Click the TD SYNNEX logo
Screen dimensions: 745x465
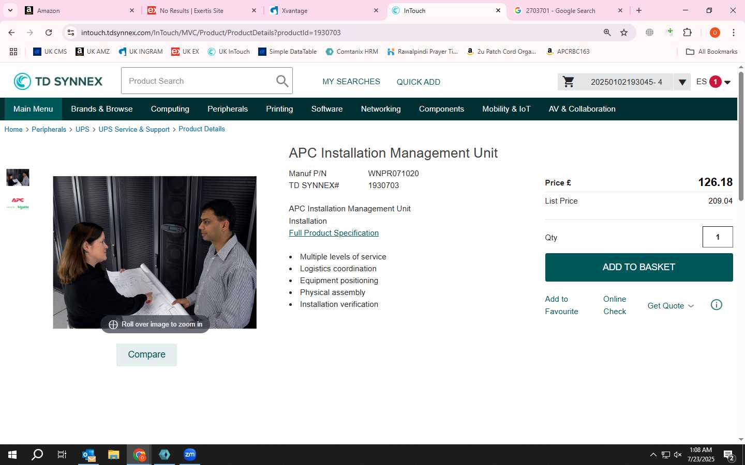[58, 81]
